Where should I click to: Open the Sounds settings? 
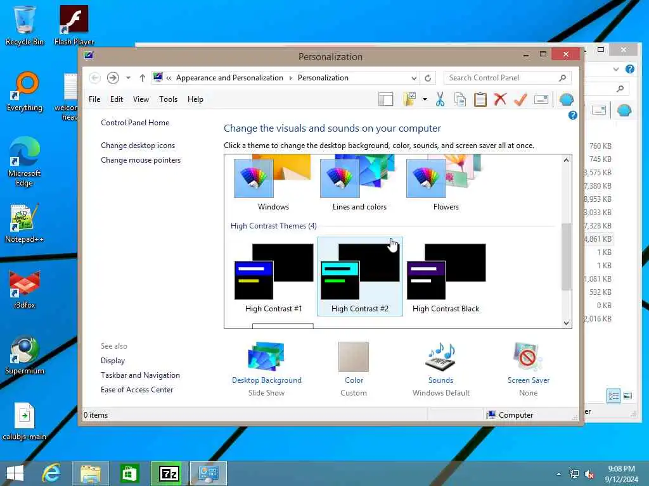(441, 368)
